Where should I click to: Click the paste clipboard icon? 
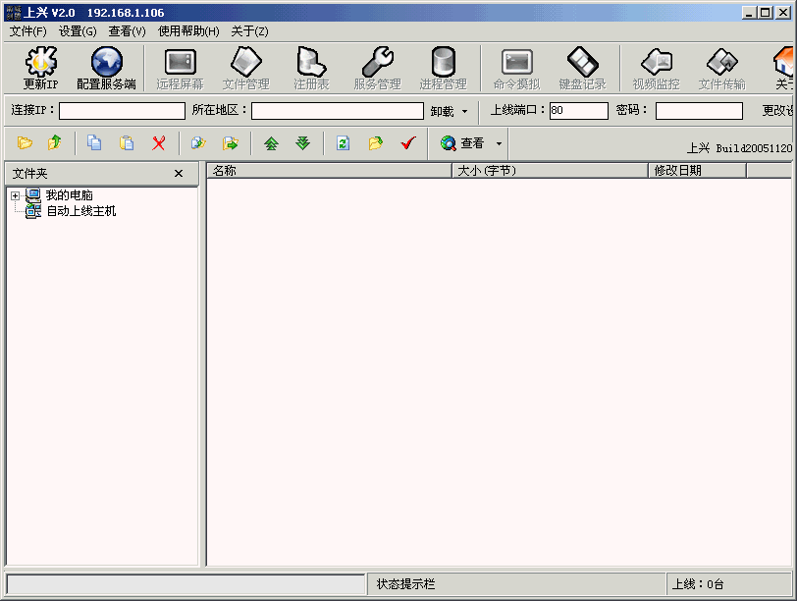tap(127, 143)
